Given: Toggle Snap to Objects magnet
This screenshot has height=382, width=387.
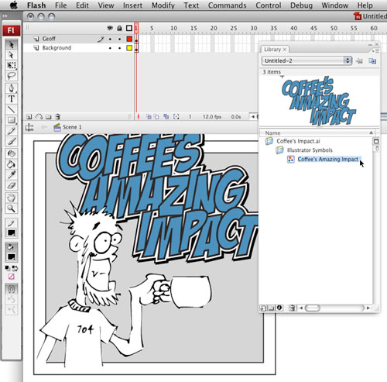Looking at the screenshot, I should coord(12,288).
